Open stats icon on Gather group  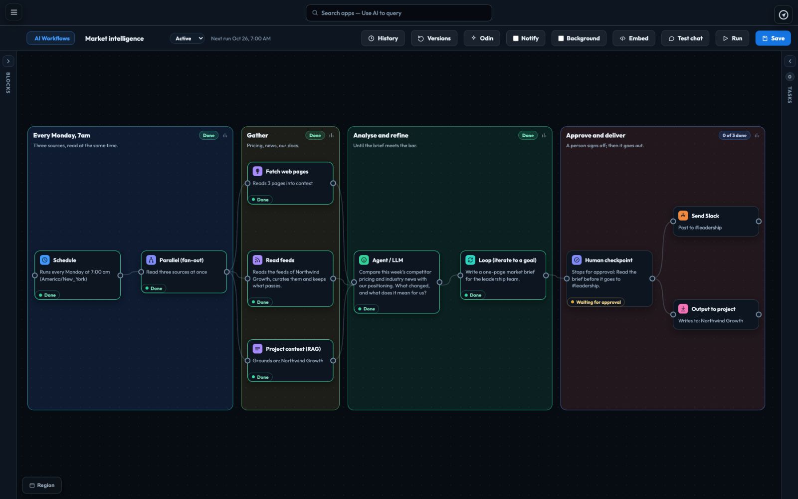tap(331, 135)
